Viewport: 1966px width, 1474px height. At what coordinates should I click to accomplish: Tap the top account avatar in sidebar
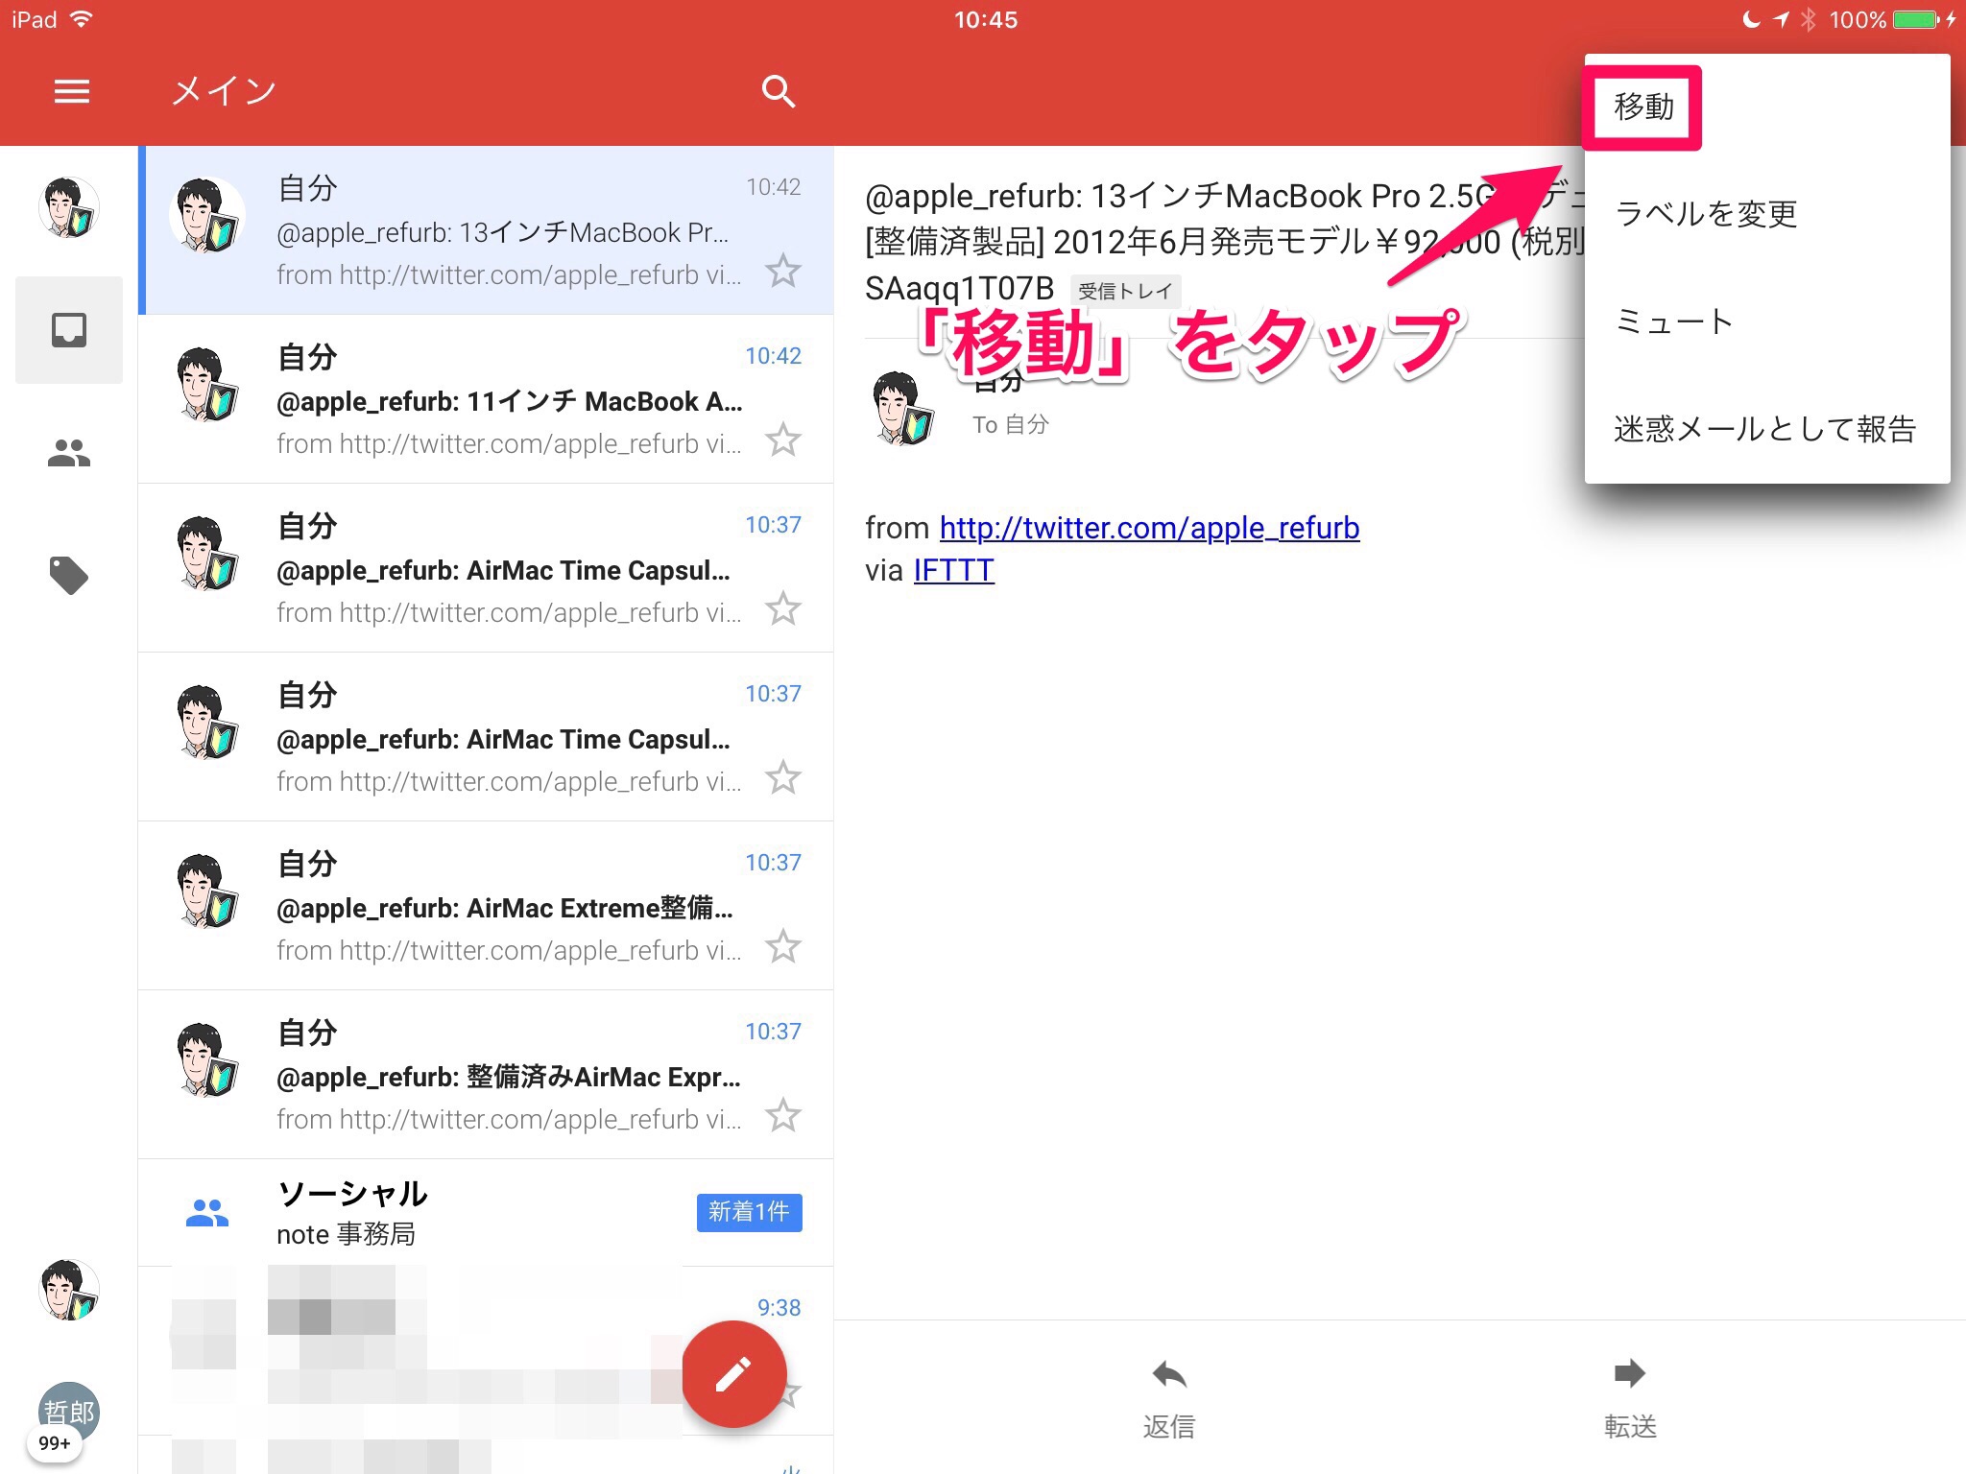(x=69, y=207)
